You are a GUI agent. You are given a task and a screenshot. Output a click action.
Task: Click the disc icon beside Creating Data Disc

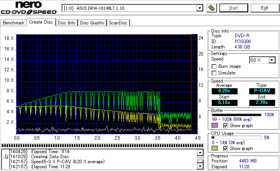(6, 157)
